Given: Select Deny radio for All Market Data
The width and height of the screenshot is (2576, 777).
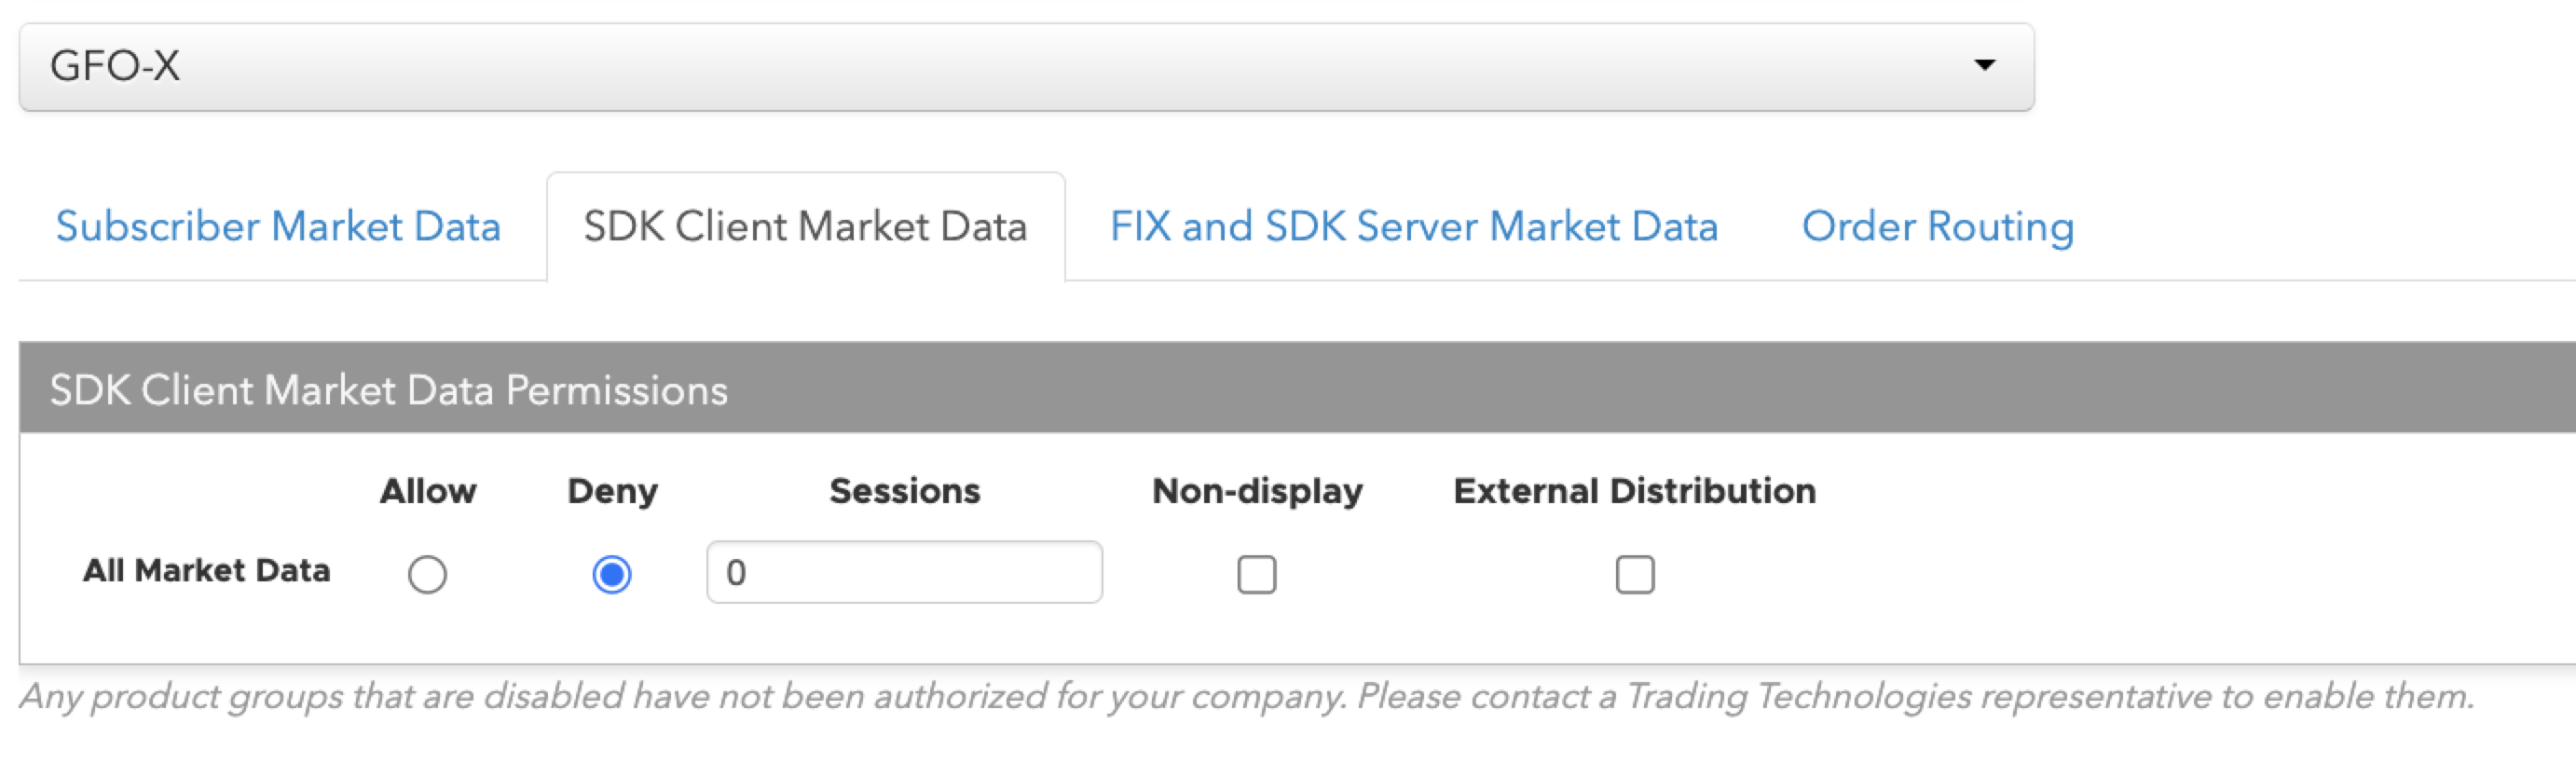Looking at the screenshot, I should click(x=611, y=574).
